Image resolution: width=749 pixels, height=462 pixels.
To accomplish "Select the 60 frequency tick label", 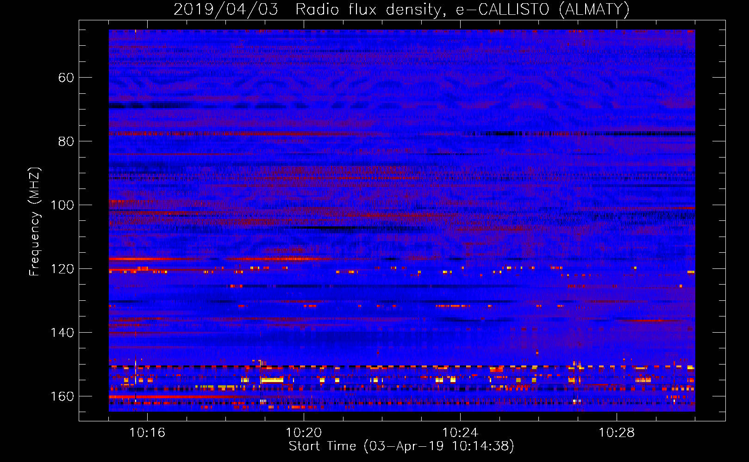I will click(66, 78).
